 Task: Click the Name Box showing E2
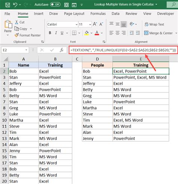[15, 50]
